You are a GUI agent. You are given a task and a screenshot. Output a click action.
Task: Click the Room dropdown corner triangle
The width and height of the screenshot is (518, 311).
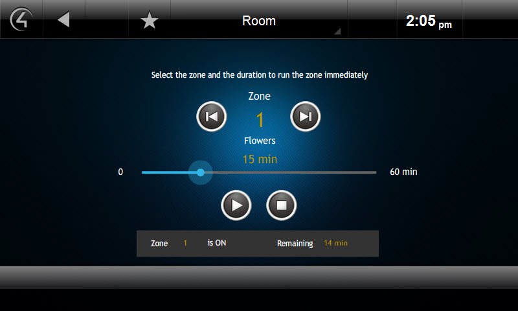pyautogui.click(x=337, y=31)
